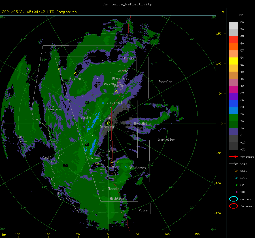The width and height of the screenshot is (255, 238).
Task: Click the Blackfalds label
Action: click(120, 78)
